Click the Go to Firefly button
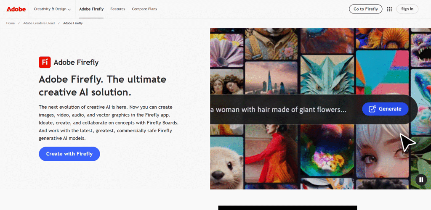Viewport: 431px width, 210px height. (x=366, y=9)
